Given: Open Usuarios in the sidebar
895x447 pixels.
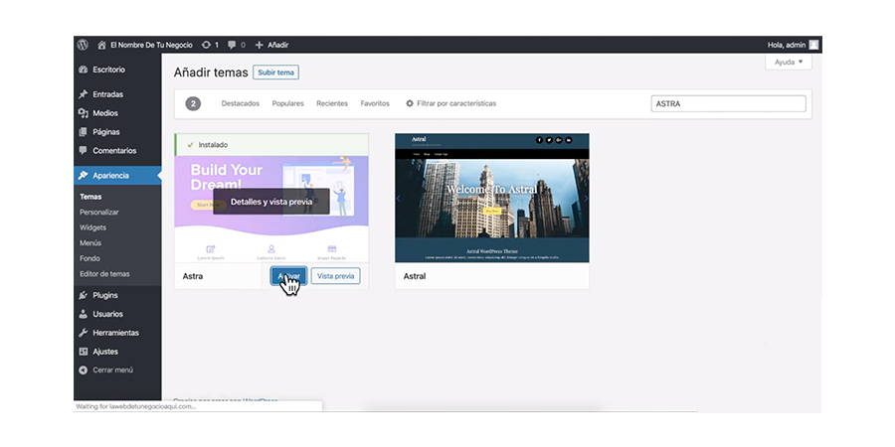Looking at the screenshot, I should tap(107, 314).
